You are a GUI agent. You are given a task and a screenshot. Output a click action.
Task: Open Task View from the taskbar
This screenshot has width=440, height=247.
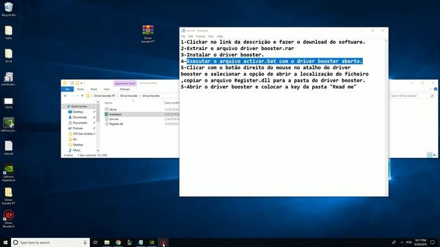96,242
